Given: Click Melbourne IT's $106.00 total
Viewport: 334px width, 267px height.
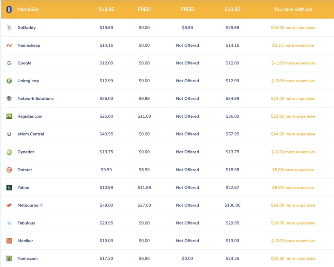Looking at the screenshot, I should click(232, 205).
